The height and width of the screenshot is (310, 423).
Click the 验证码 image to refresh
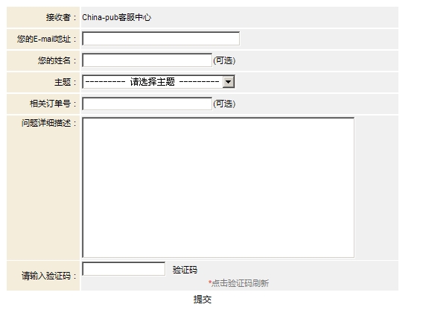(185, 270)
